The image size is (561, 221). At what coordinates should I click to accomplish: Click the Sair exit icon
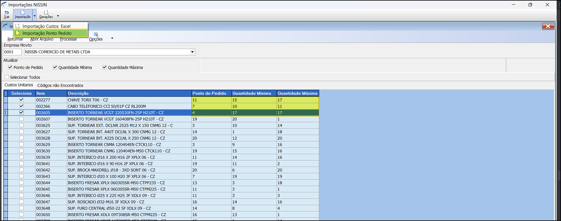click(x=7, y=13)
